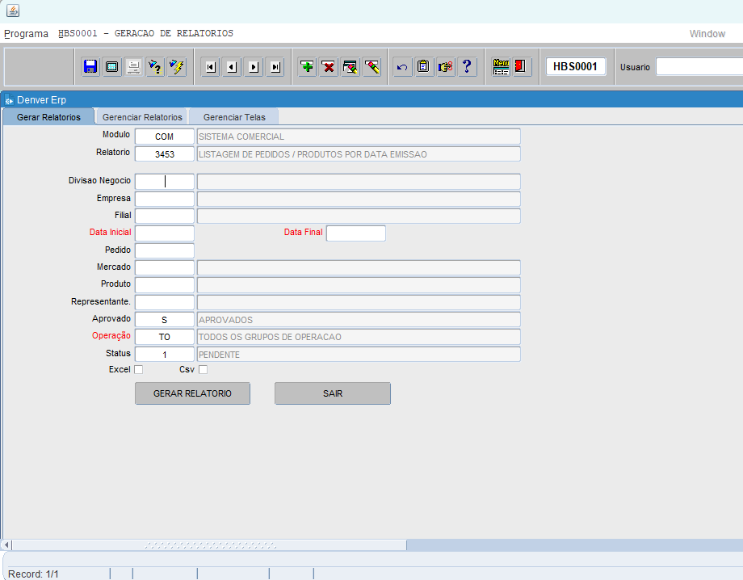Insert new record with green plus

(307, 67)
